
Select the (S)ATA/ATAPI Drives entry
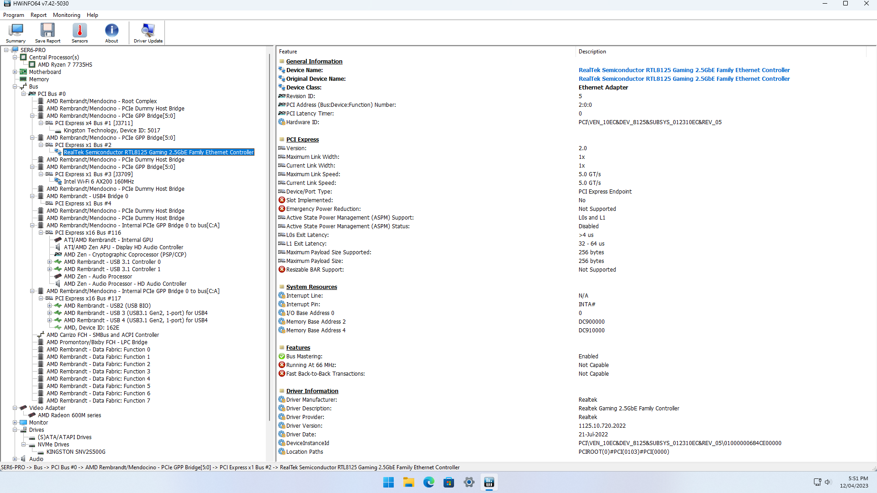click(64, 437)
